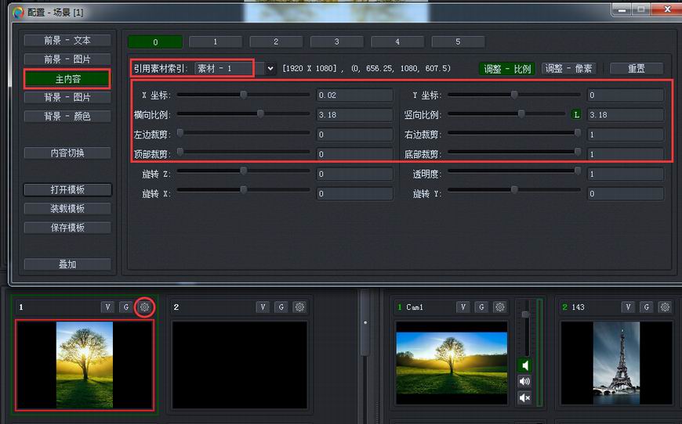Image resolution: width=682 pixels, height=424 pixels.
Task: Click the Y 坐标 slider handle
Action: 514,95
